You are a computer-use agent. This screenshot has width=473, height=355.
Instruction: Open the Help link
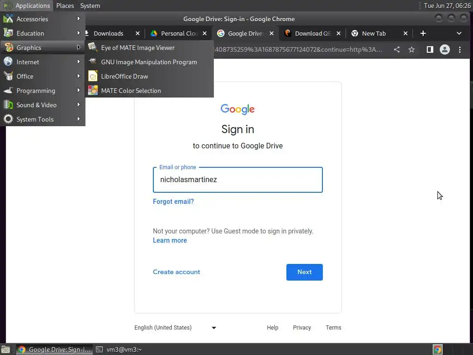click(x=273, y=328)
